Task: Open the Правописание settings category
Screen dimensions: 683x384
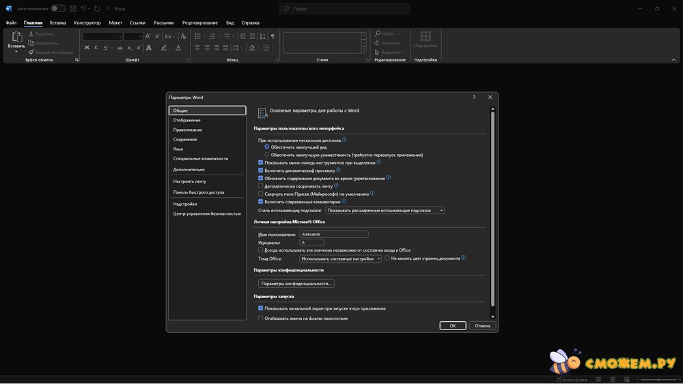Action: (x=188, y=130)
